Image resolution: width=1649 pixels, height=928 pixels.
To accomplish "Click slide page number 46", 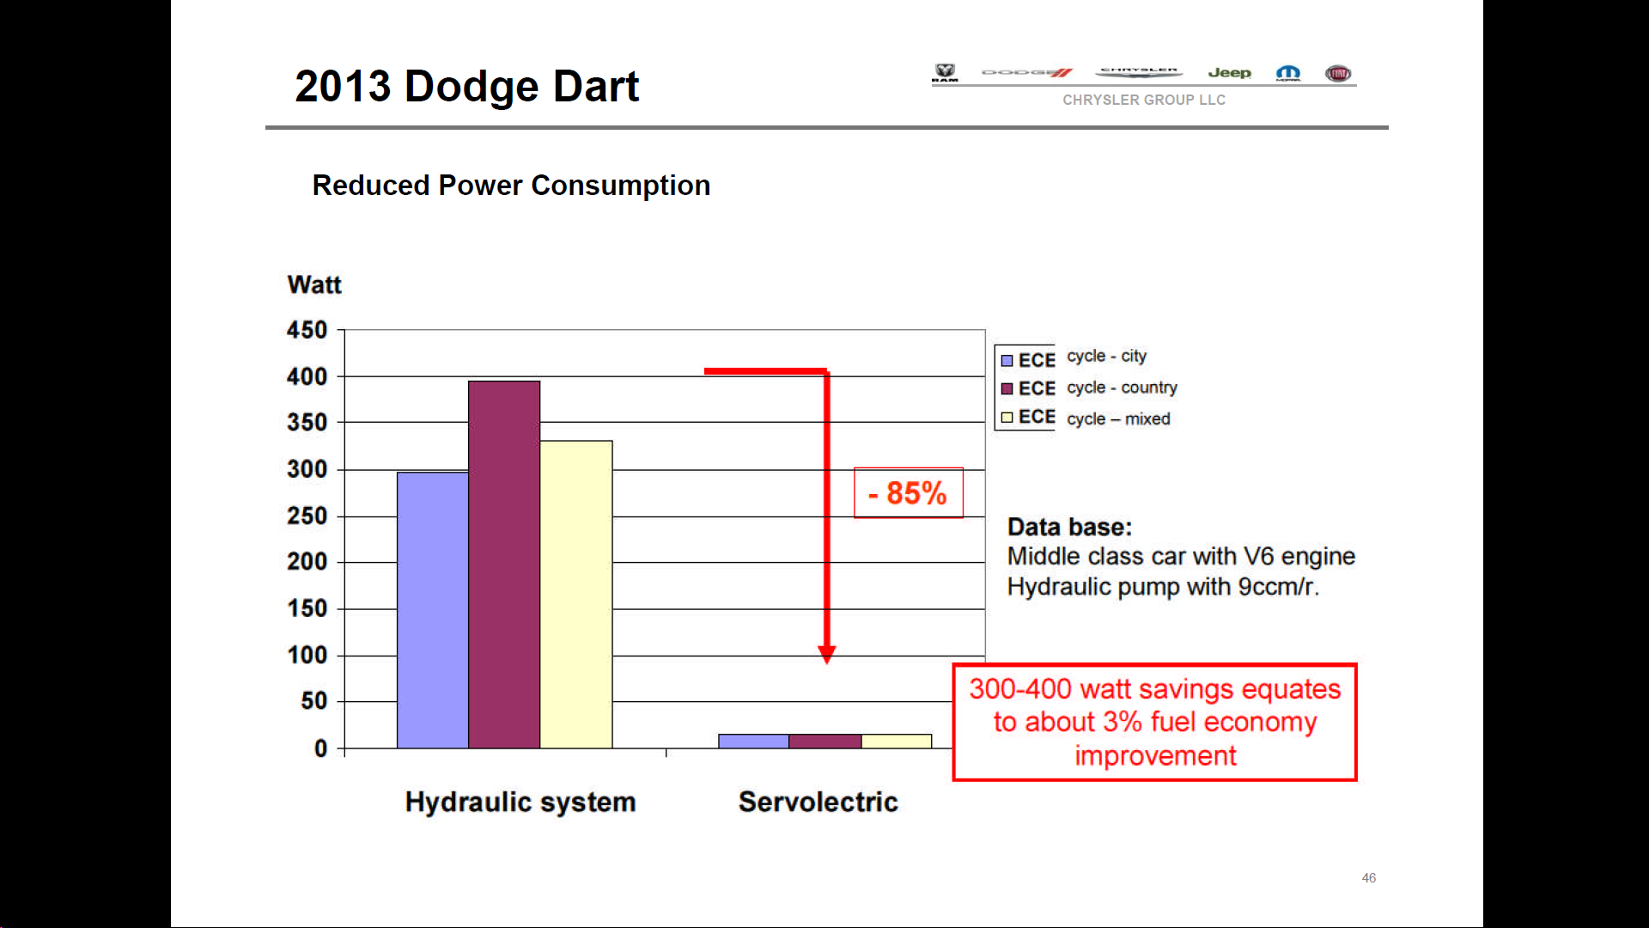I will click(x=1368, y=877).
